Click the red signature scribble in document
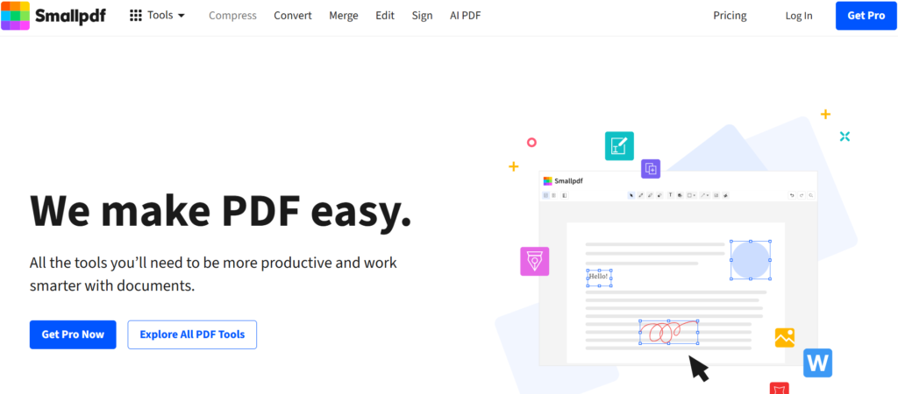The height and width of the screenshot is (394, 898). click(668, 332)
